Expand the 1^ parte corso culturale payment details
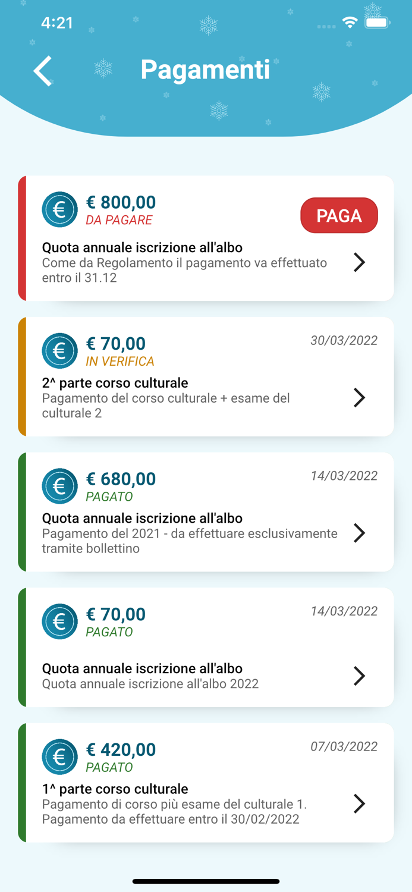Viewport: 412px width, 892px height. tap(359, 804)
